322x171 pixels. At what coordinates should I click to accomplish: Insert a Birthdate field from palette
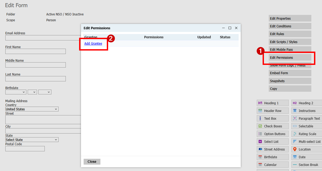pos(273,157)
